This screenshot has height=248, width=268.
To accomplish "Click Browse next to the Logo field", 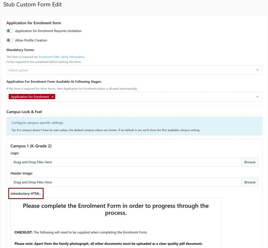I will pos(250,162).
